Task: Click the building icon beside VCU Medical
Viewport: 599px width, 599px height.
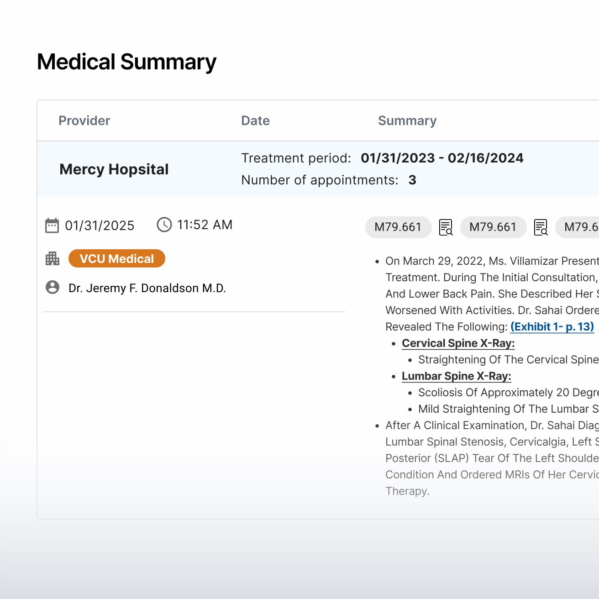Action: pyautogui.click(x=53, y=259)
